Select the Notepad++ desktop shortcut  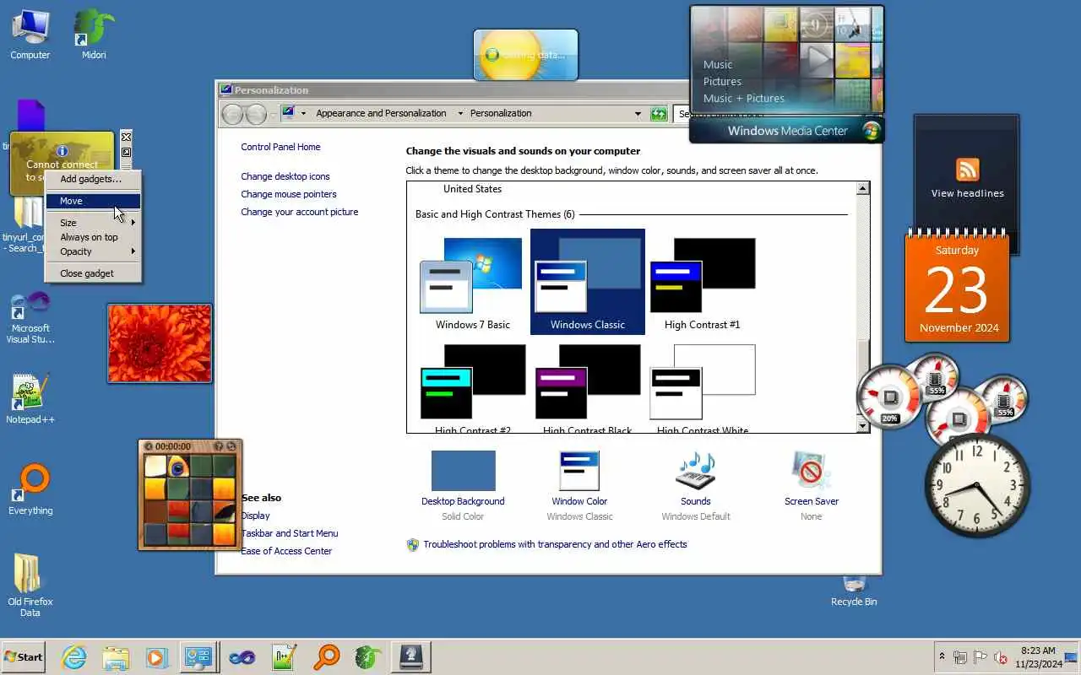tap(30, 399)
